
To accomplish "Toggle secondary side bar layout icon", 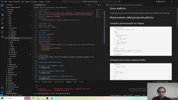I will coord(164,2).
